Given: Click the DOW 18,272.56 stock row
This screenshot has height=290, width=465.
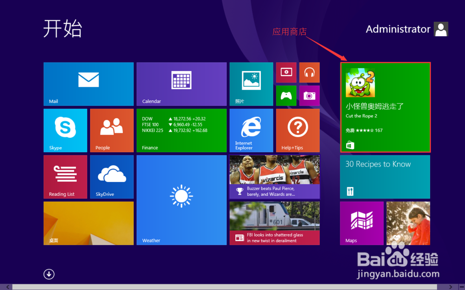Looking at the screenshot, I should 174,119.
